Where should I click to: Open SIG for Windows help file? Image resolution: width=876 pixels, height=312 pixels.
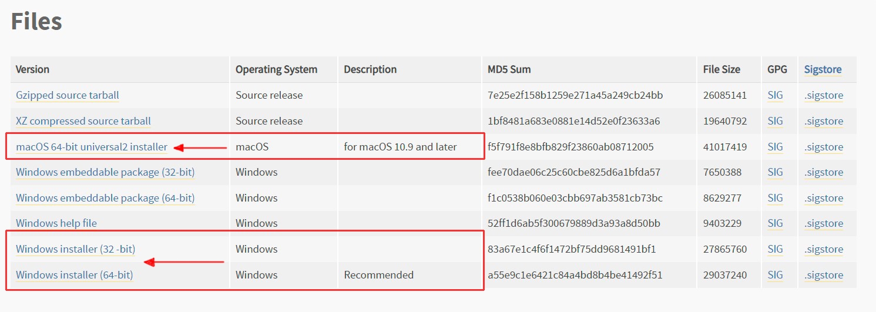coord(775,223)
